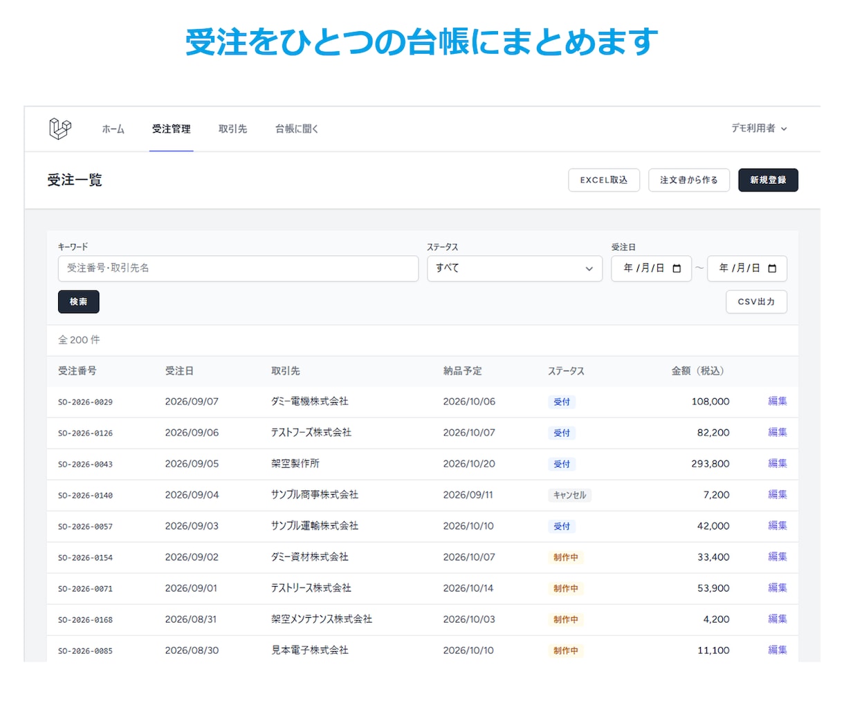Screen dimensions: 844x703
Task: Click order number SO-2026-0071
Action: (85, 588)
